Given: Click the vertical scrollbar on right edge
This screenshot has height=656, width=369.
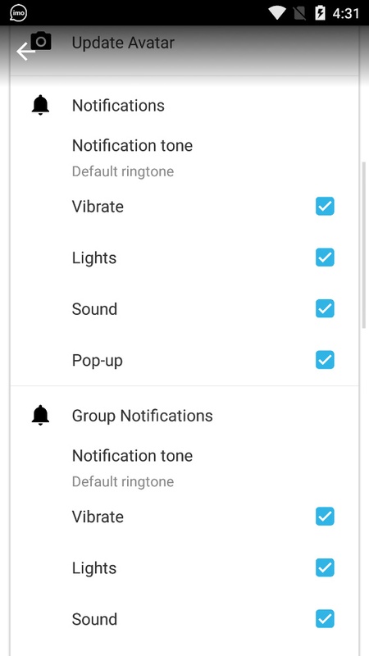Looking at the screenshot, I should [364, 245].
